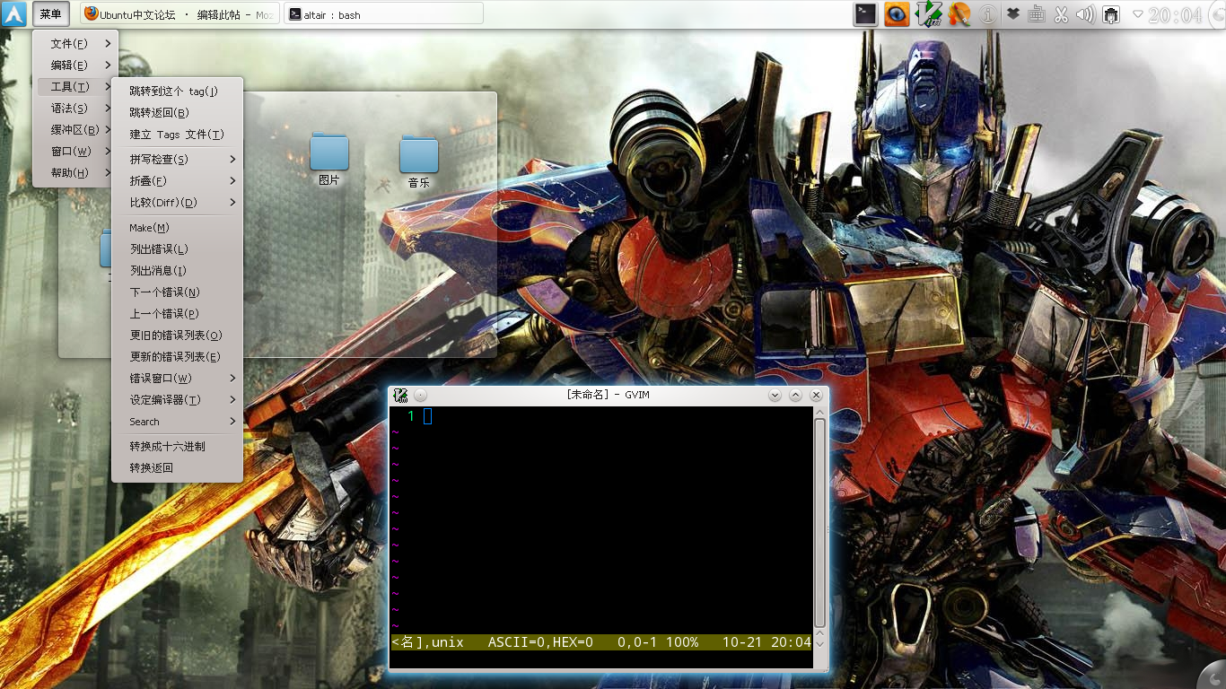Toggle GVIM window on all desktops button

(421, 395)
